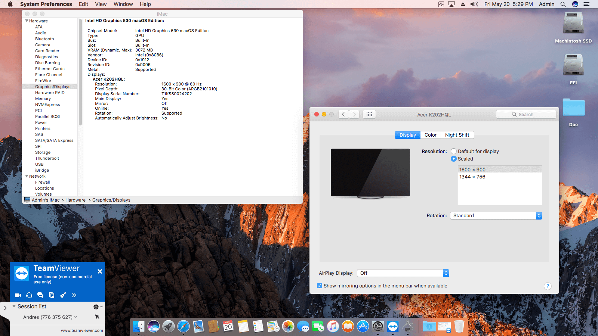
Task: Open FaceTime in the Dock
Action: [x=318, y=327]
